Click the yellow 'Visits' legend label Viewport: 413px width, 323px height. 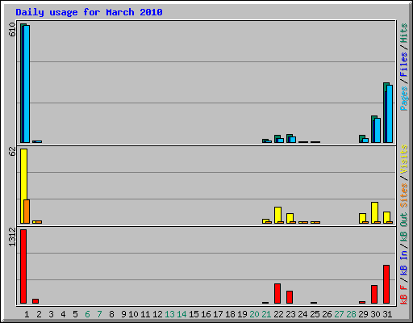tap(404, 159)
